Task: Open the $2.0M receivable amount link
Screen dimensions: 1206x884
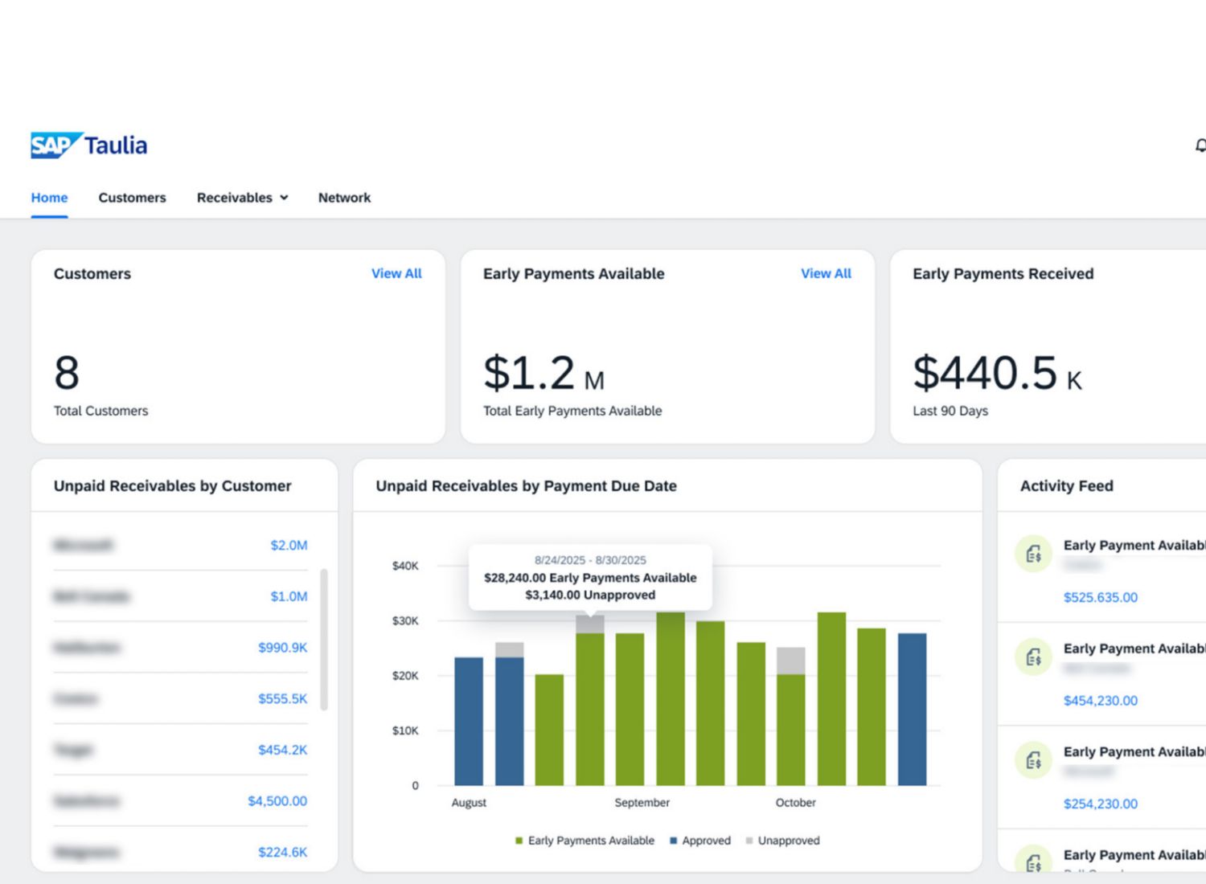Action: (289, 545)
